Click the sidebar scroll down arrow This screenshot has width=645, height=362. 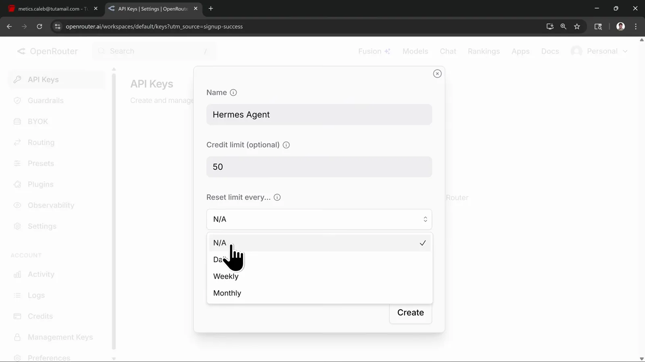point(114,358)
